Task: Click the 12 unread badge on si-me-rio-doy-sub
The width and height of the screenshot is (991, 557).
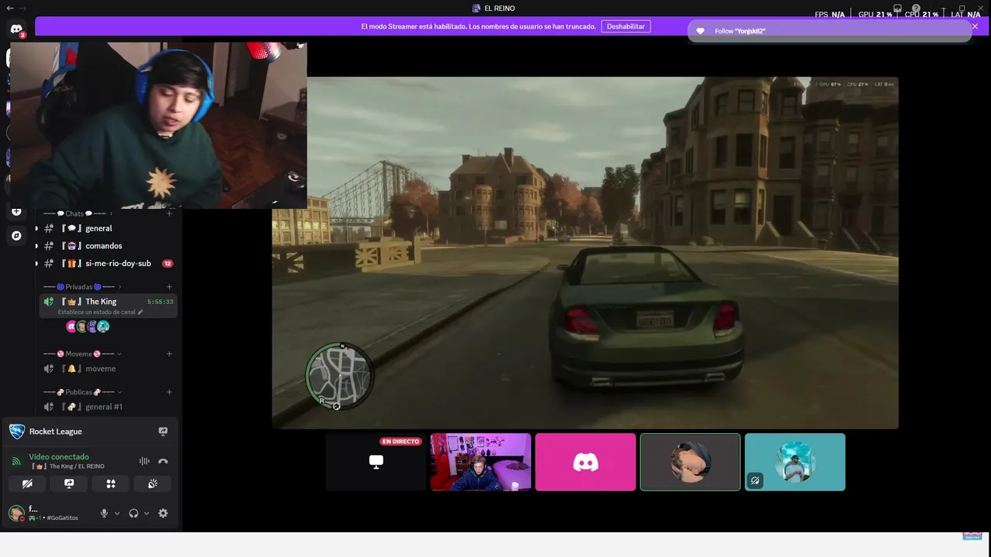Action: 167,264
